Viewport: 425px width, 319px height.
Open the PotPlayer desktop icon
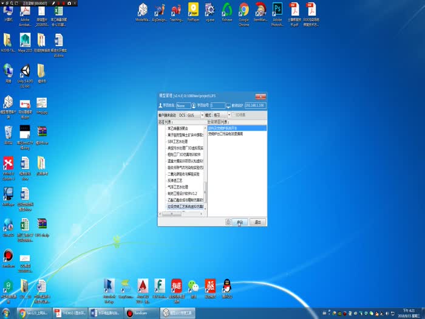tap(193, 11)
